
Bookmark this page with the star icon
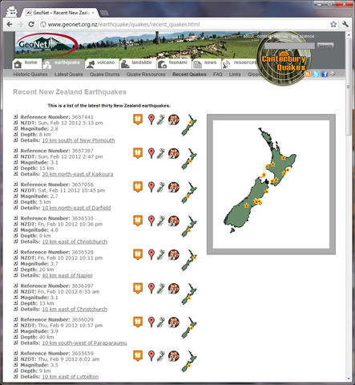click(333, 24)
